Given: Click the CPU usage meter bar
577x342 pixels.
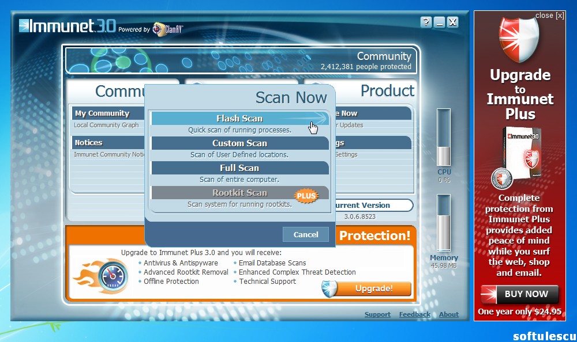Looking at the screenshot, I should [443, 137].
